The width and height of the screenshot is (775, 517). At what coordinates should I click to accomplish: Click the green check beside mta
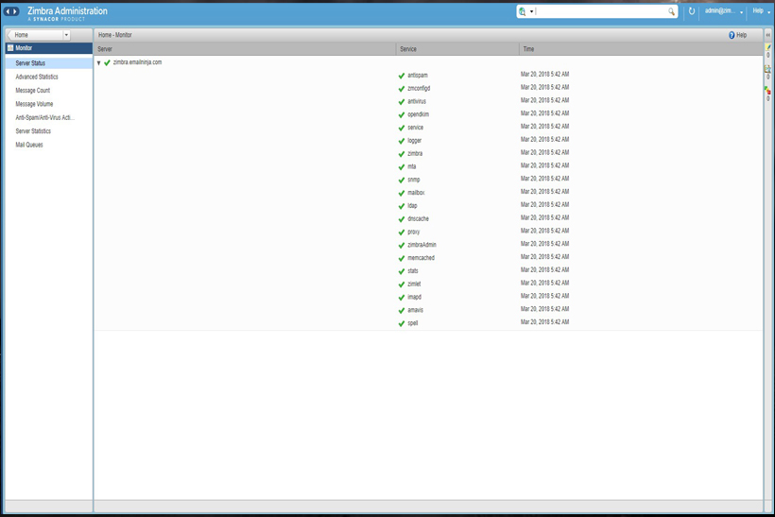click(x=402, y=167)
